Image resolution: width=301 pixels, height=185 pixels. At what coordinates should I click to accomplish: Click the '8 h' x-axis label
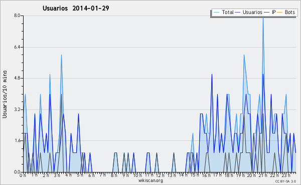point(114,175)
